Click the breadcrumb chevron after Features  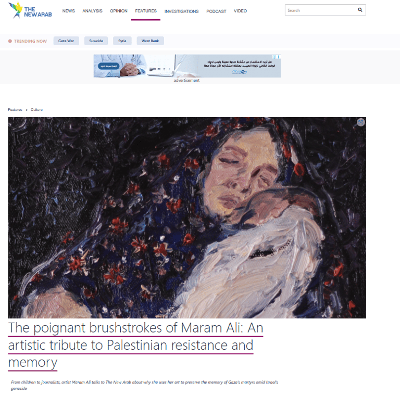[x=27, y=110]
